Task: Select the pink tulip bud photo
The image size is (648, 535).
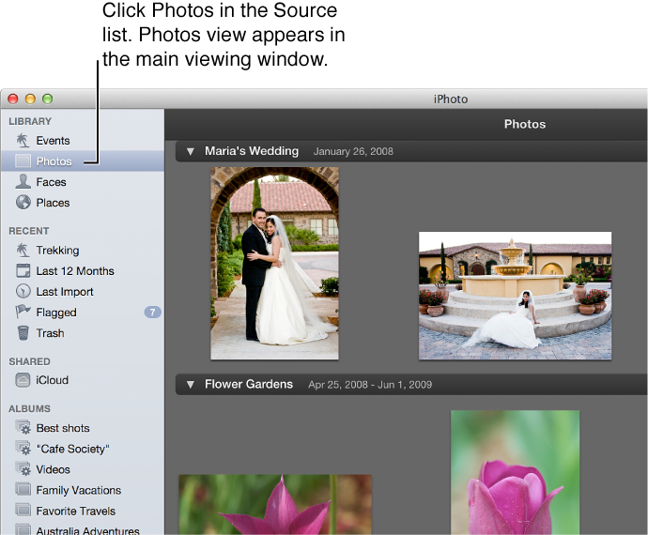Action: 515,473
